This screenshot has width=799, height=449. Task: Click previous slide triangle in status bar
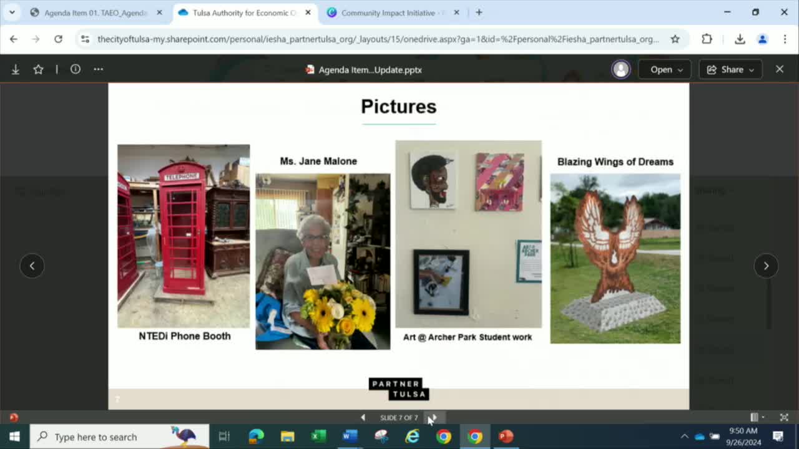363,417
